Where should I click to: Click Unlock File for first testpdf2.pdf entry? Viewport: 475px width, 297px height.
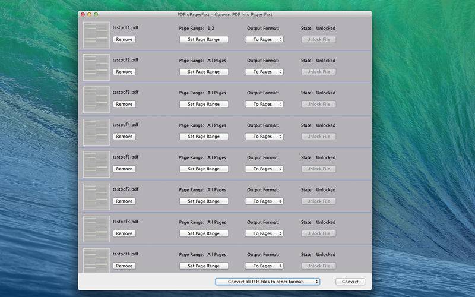pos(318,72)
